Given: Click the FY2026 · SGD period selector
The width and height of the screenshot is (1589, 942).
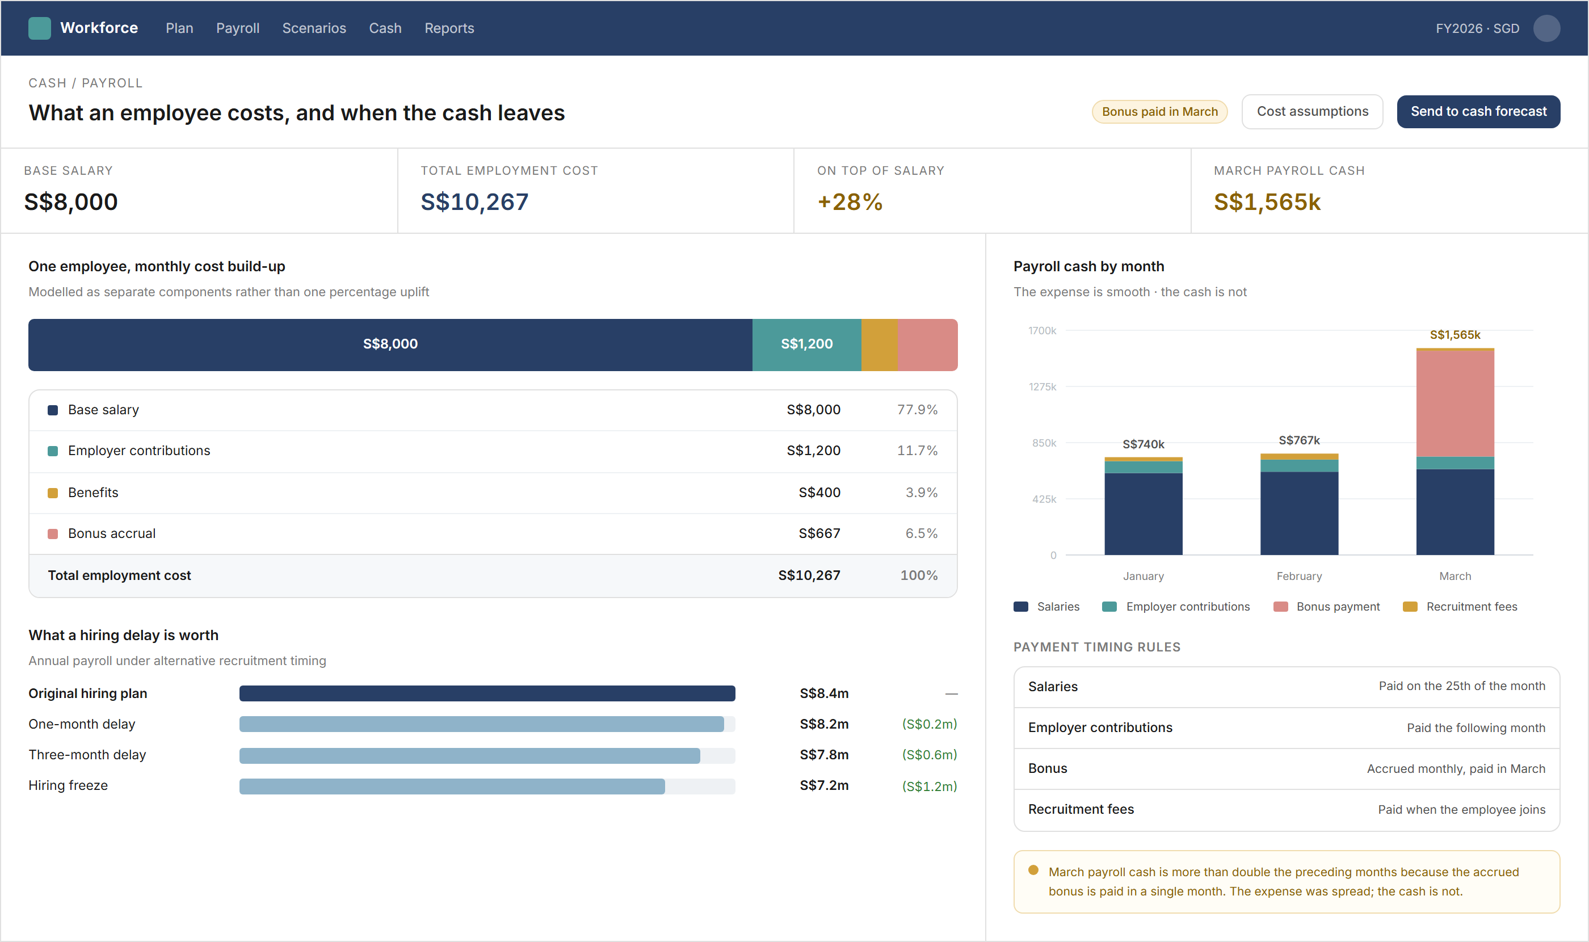Looking at the screenshot, I should click(x=1477, y=28).
